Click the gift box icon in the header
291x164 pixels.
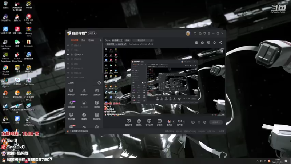coord(196,42)
